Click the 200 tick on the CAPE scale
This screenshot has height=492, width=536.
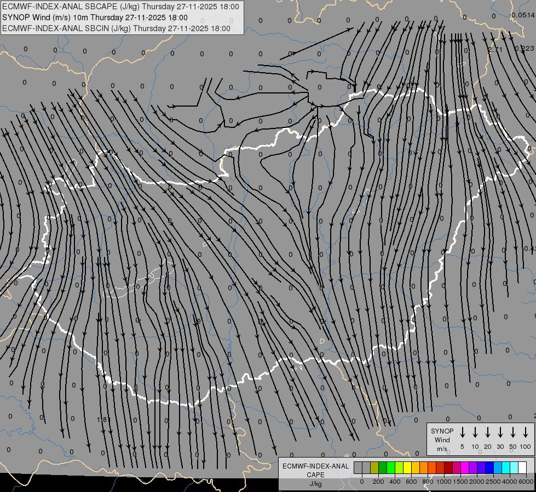coord(378,482)
